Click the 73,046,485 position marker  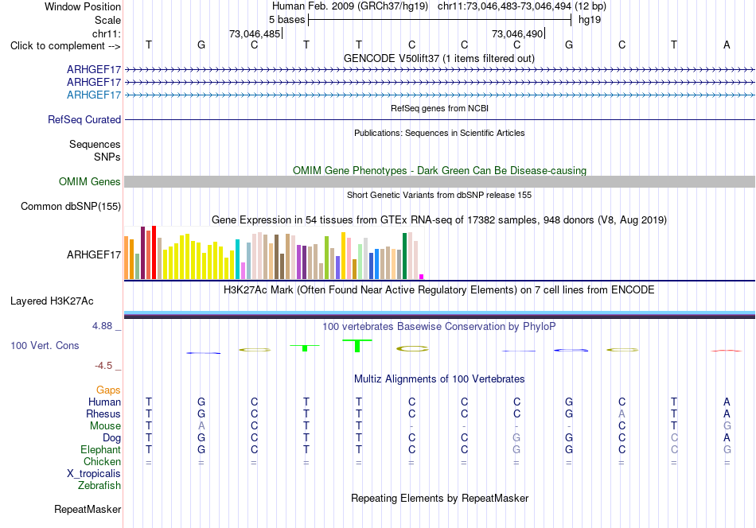coord(255,33)
